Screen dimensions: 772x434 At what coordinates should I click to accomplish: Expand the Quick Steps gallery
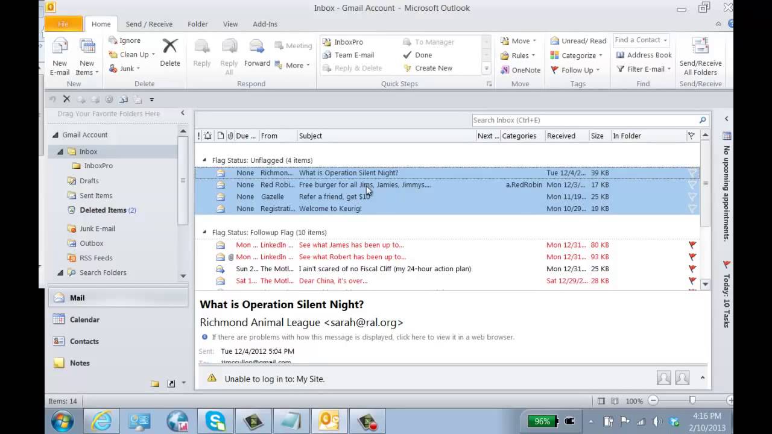click(486, 68)
